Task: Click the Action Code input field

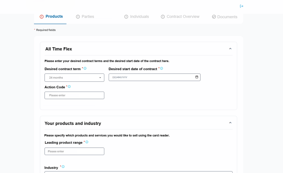Action: coord(74,95)
